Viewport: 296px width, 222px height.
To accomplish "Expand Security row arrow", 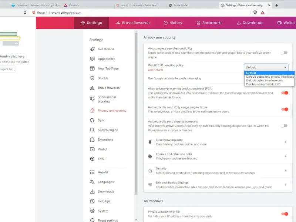I will point(286,171).
